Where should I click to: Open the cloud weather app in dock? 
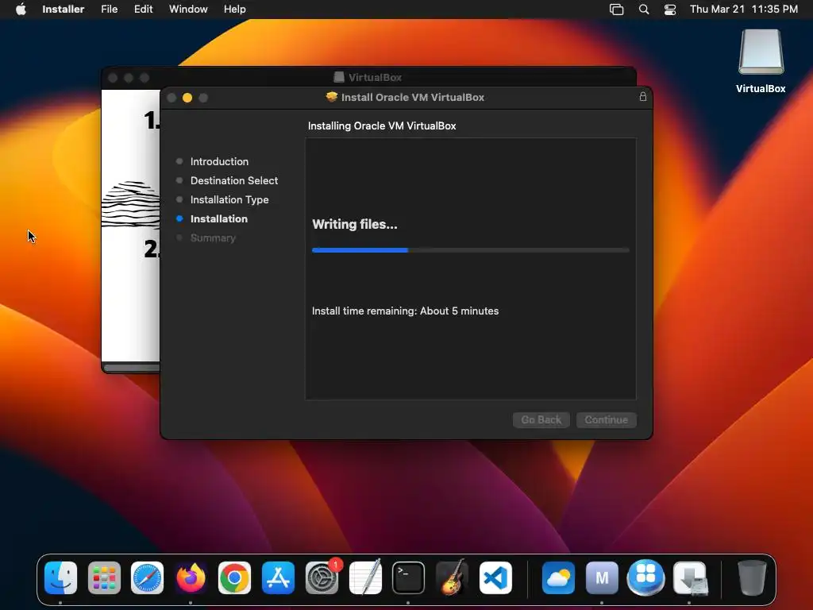pyautogui.click(x=558, y=578)
